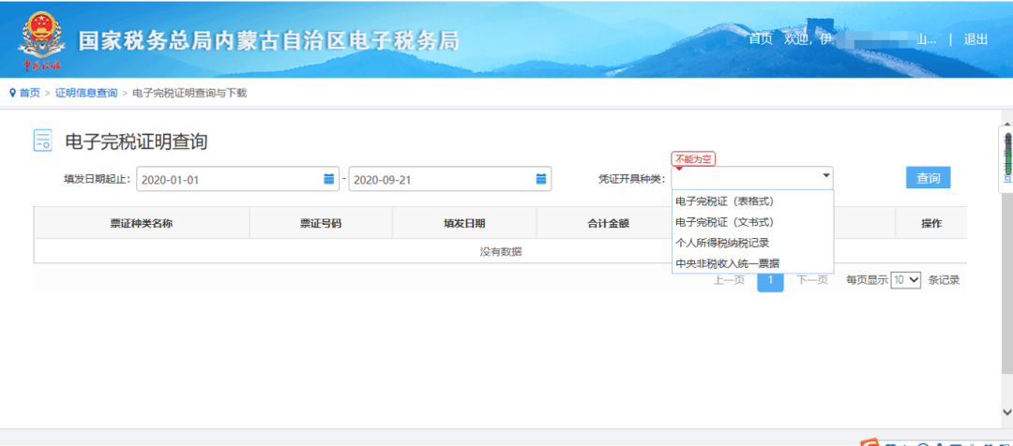Go to 首页 in the top header
Image resolution: width=1013 pixels, height=446 pixels.
pos(760,38)
